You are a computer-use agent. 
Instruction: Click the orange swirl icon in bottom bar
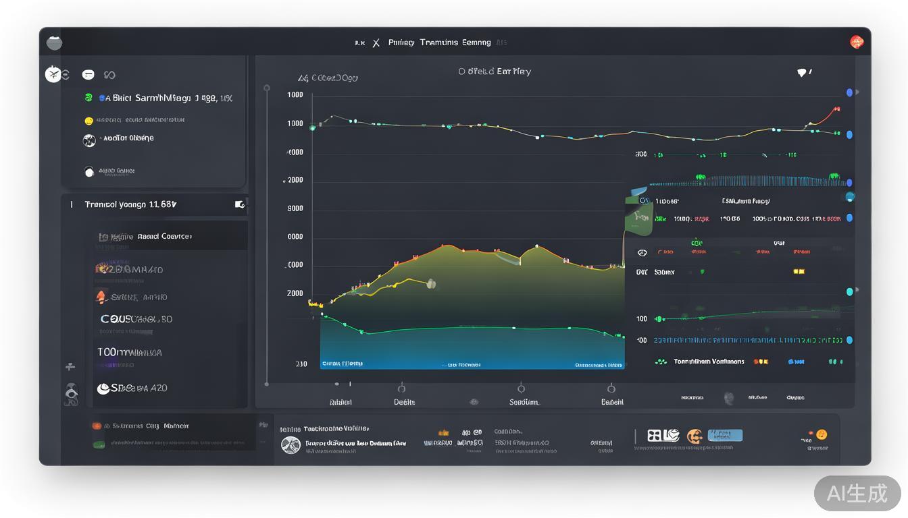click(694, 436)
